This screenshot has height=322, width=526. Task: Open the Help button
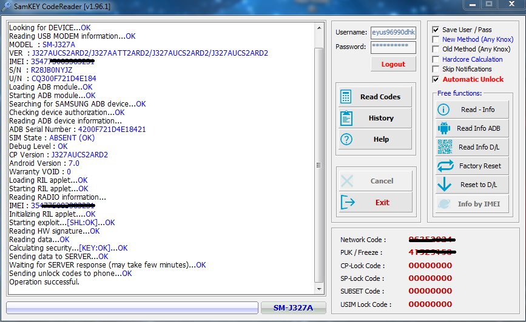pyautogui.click(x=375, y=139)
